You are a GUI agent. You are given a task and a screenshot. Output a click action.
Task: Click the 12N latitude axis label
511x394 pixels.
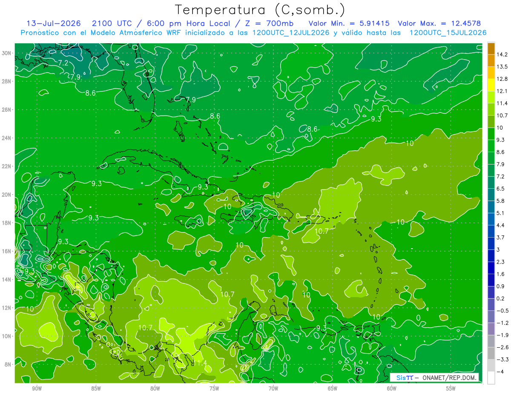coord(6,308)
